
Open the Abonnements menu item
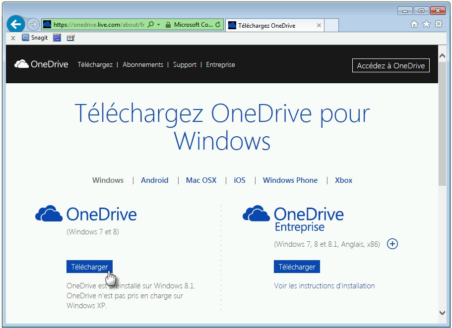(x=143, y=65)
